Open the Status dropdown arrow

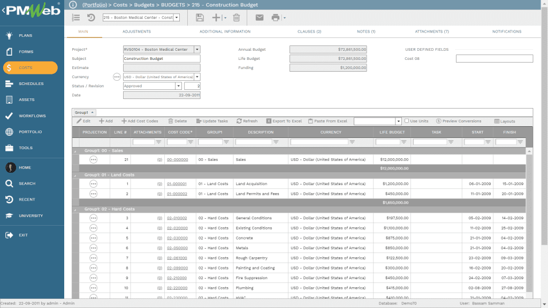coord(178,86)
